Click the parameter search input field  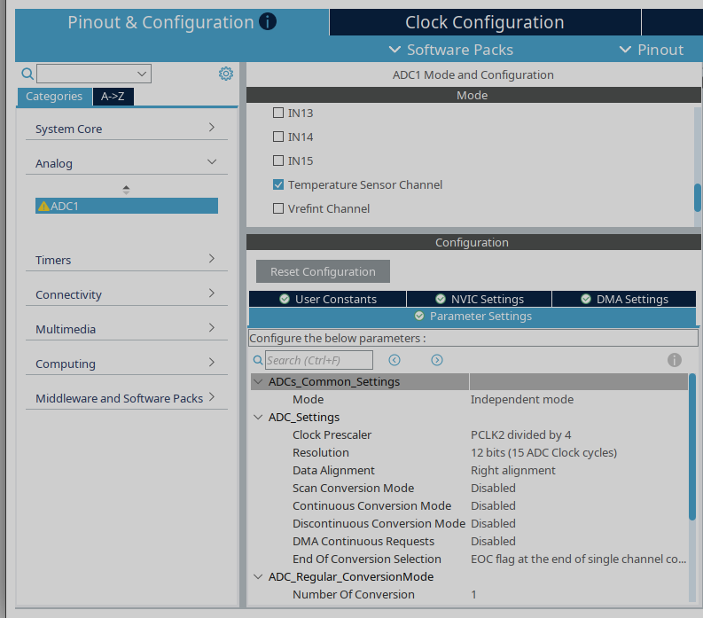click(318, 360)
